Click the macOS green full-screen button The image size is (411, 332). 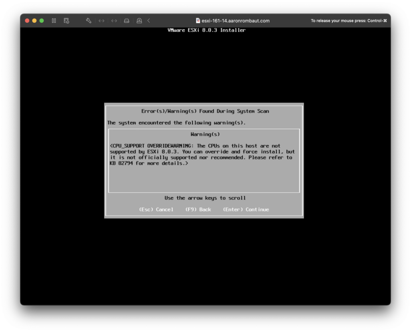[x=41, y=20]
